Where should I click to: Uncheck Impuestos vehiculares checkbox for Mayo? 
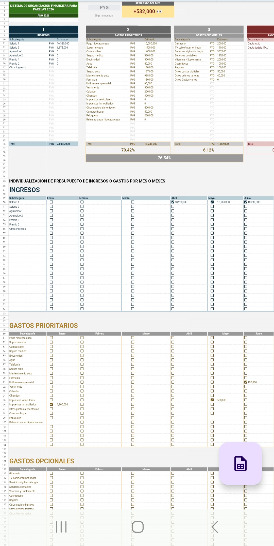212,400
